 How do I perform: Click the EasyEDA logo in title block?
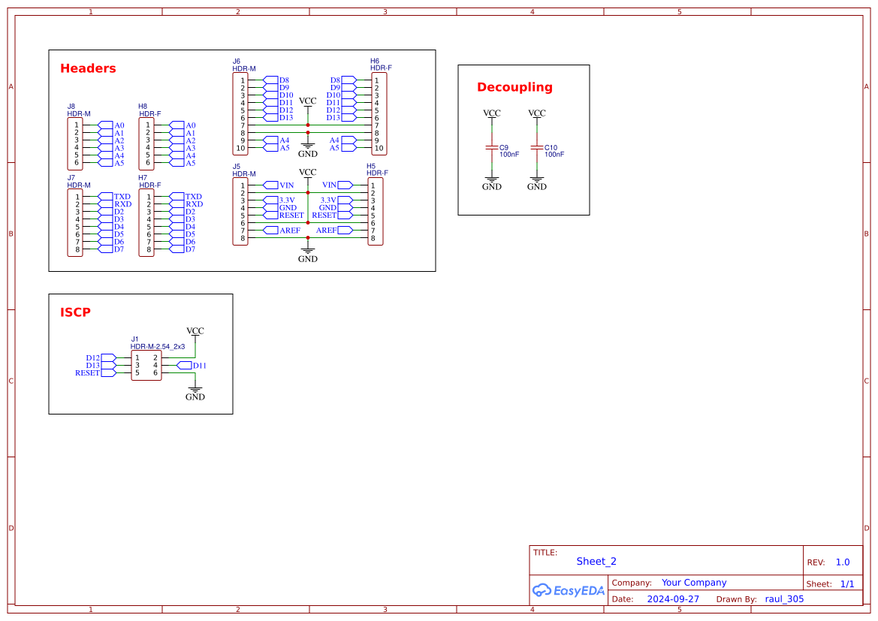(569, 590)
